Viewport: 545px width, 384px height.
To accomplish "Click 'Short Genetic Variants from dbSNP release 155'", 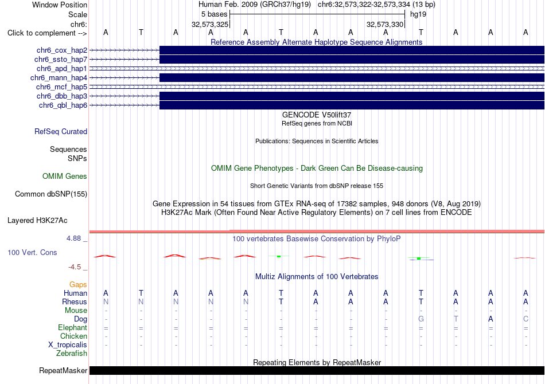I will [317, 186].
